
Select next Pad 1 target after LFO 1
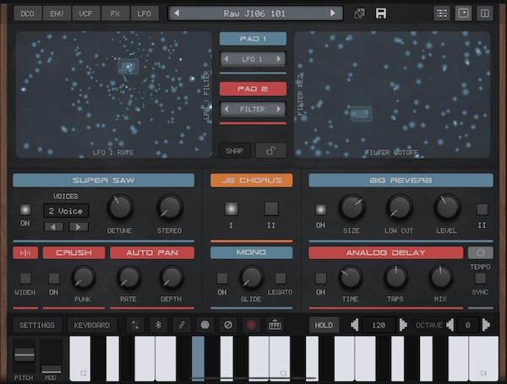coord(279,59)
